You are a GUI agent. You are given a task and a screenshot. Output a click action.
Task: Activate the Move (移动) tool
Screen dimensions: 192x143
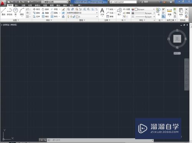(36, 9)
